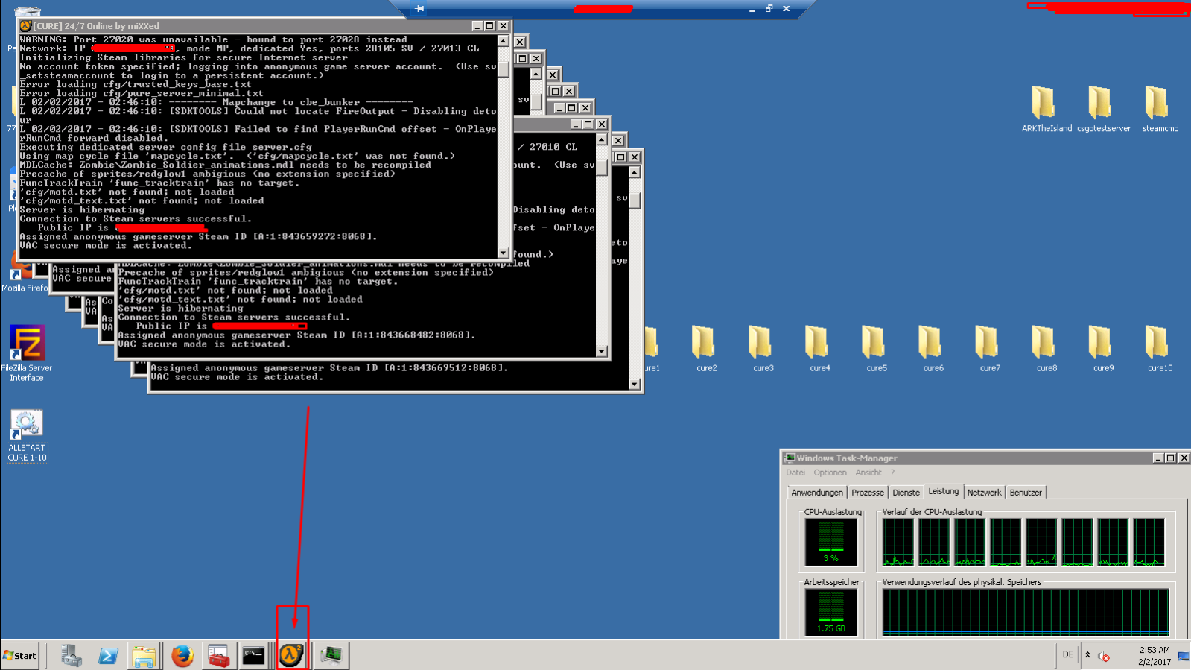
Task: Click the scrollbar thumb in the [CURE] console
Action: point(504,69)
